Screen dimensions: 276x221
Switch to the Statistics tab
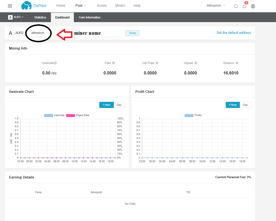coord(40,17)
